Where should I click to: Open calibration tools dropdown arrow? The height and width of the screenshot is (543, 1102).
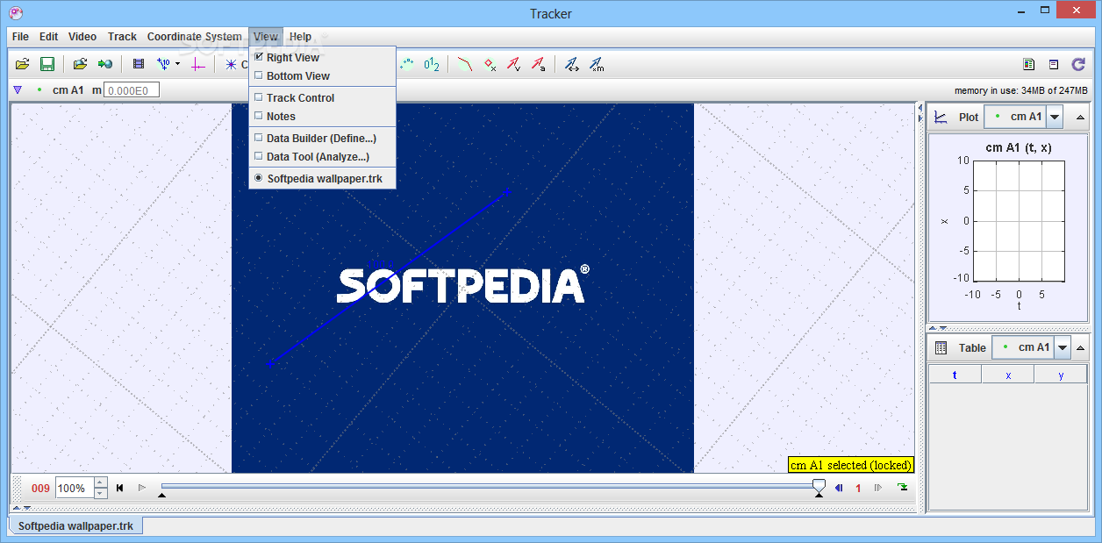(x=177, y=64)
